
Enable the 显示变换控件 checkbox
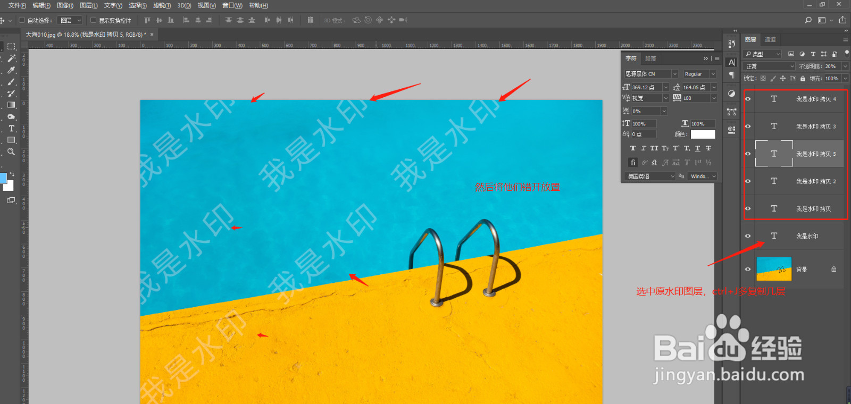coord(93,20)
